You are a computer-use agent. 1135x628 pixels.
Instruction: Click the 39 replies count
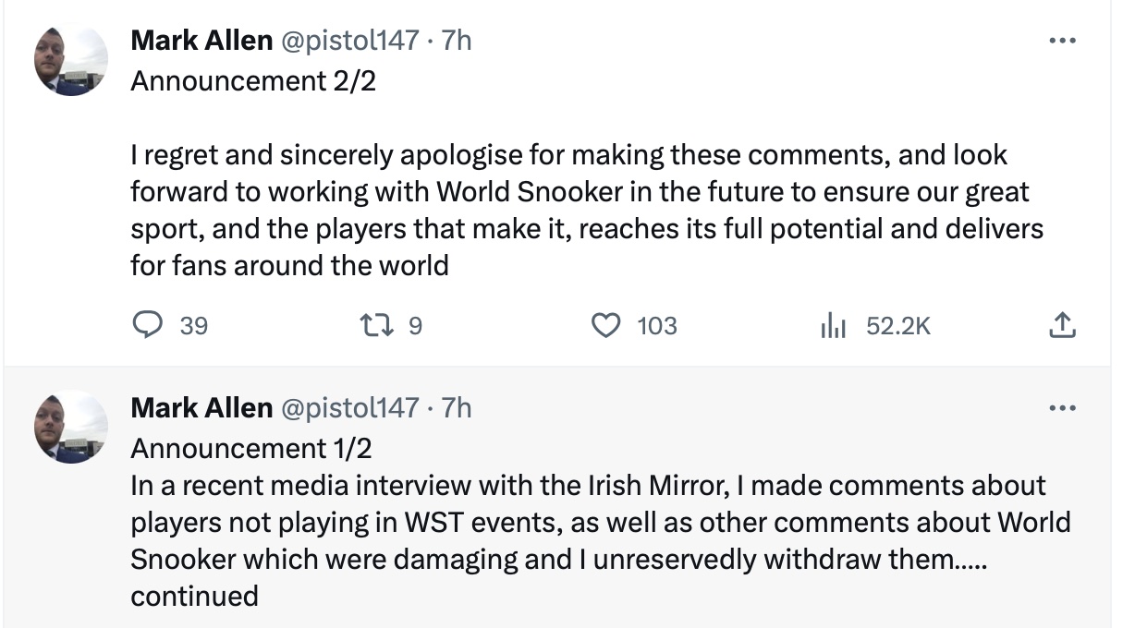click(x=193, y=326)
